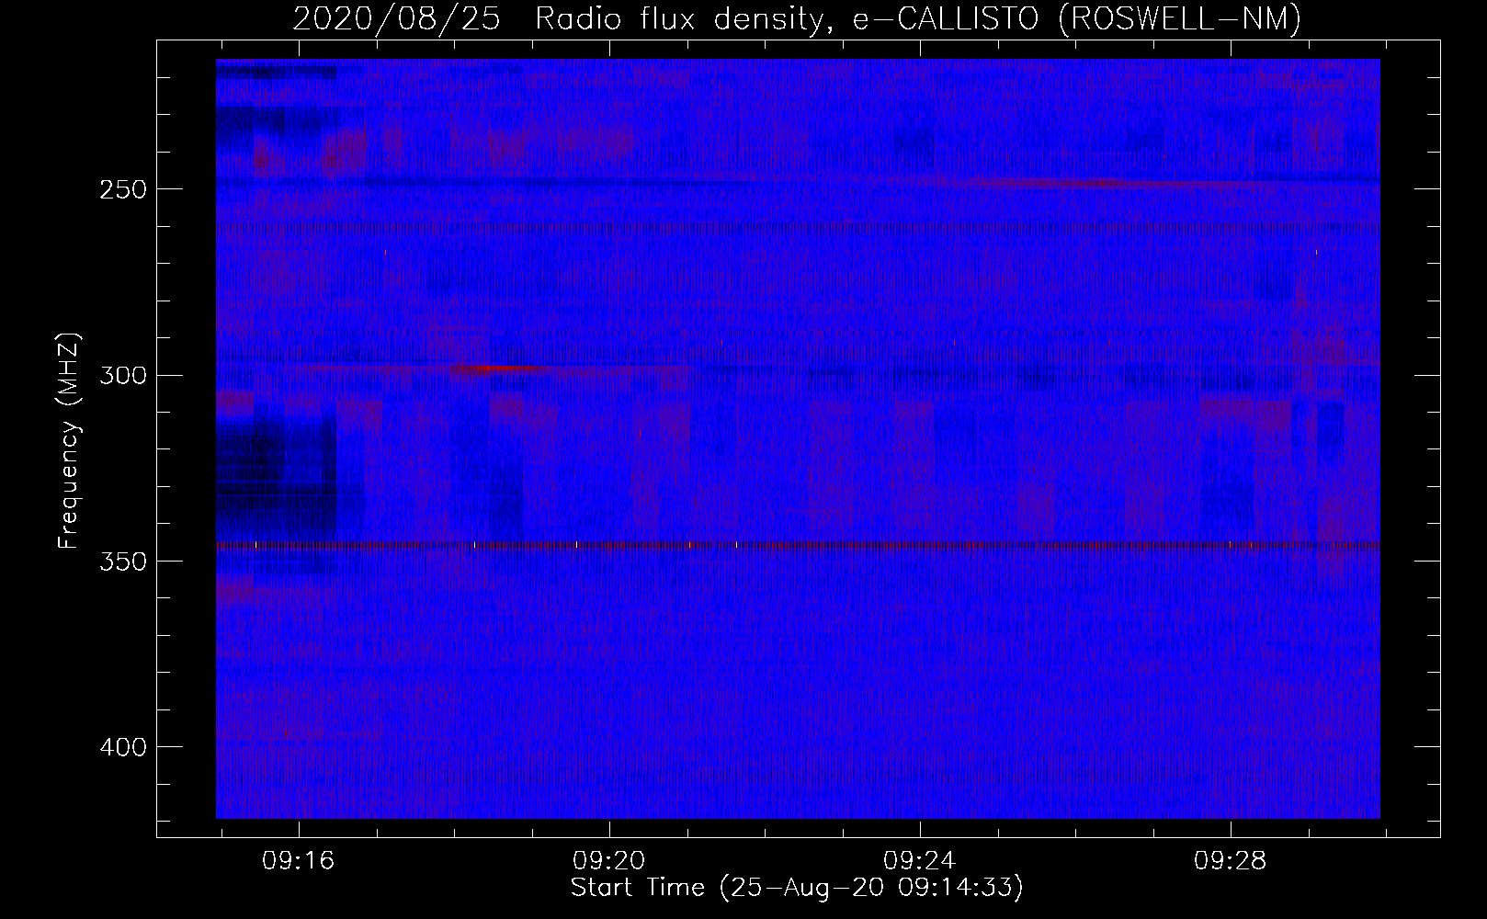
Task: Click the 300 frequency tick label
Action: coord(123,375)
